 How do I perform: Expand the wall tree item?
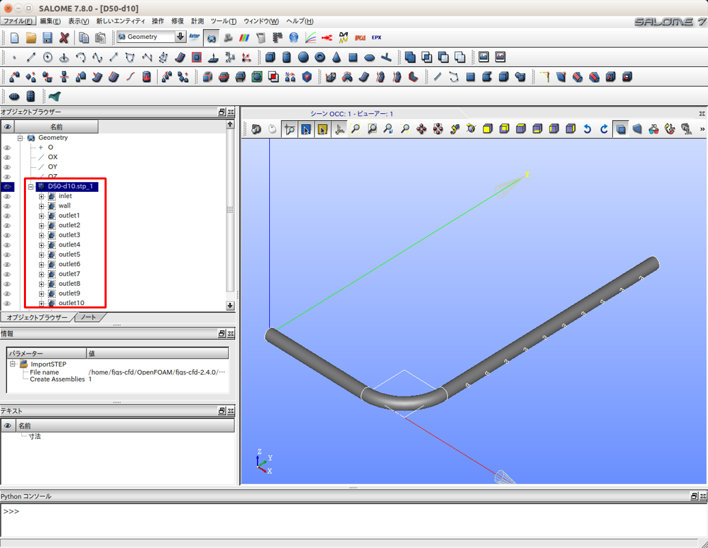41,206
